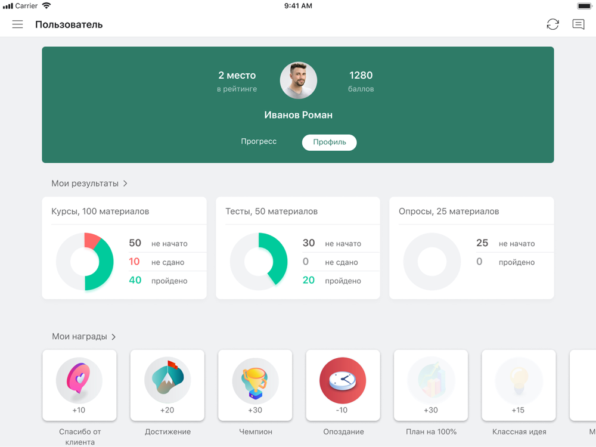Screen dimensions: 596x447
Task: Open the messages chat icon
Action: coord(578,24)
